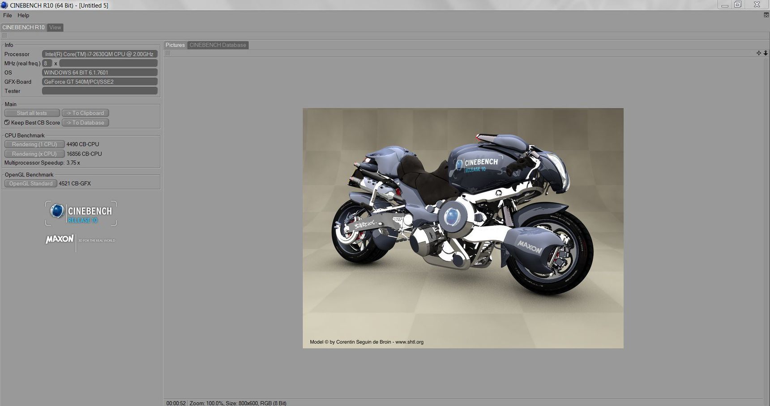This screenshot has height=406, width=770.
Task: Click the To Database button
Action: [85, 123]
